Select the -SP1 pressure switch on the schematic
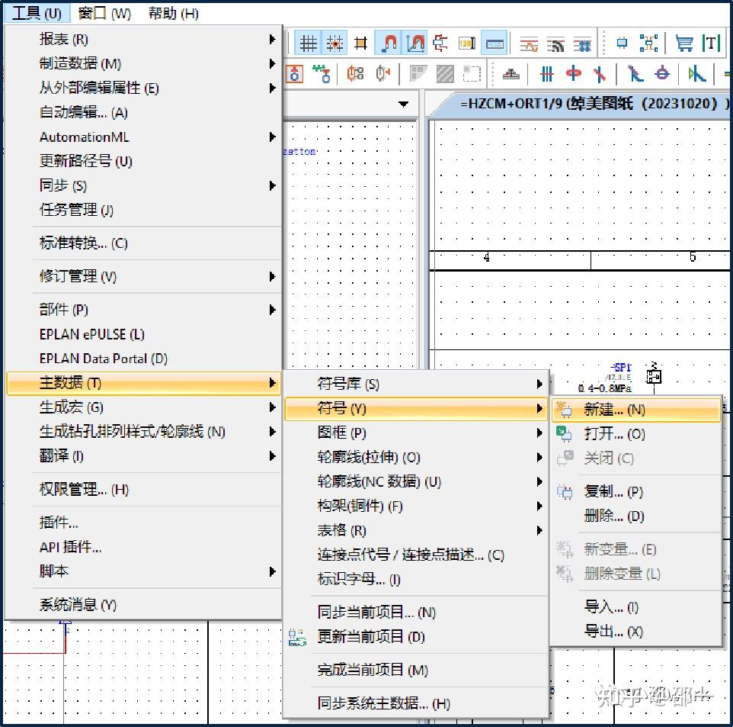Screen dimensions: 733x727 654,376
